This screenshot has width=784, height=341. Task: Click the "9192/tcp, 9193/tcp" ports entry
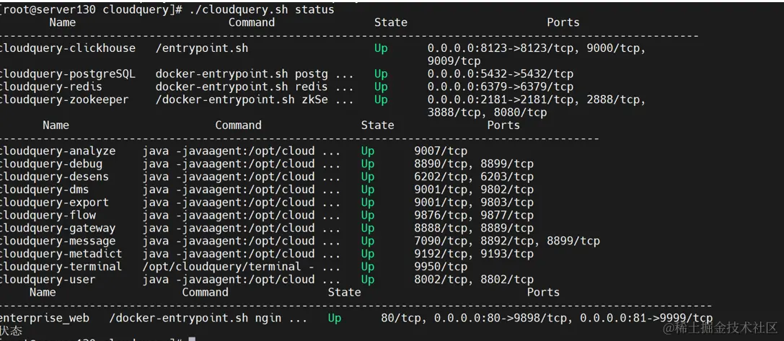474,254
